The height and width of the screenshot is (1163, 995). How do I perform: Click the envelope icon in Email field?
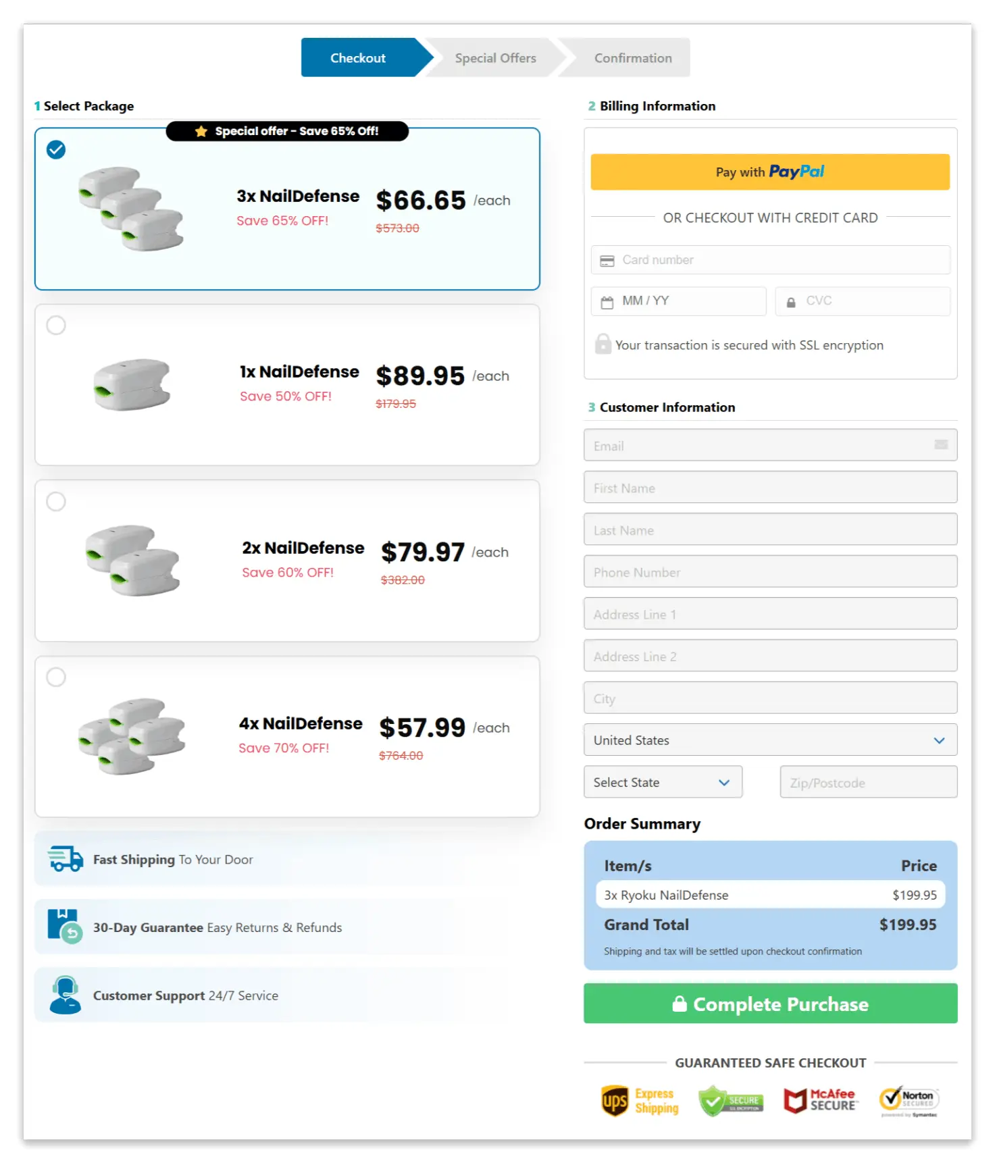[x=941, y=444]
